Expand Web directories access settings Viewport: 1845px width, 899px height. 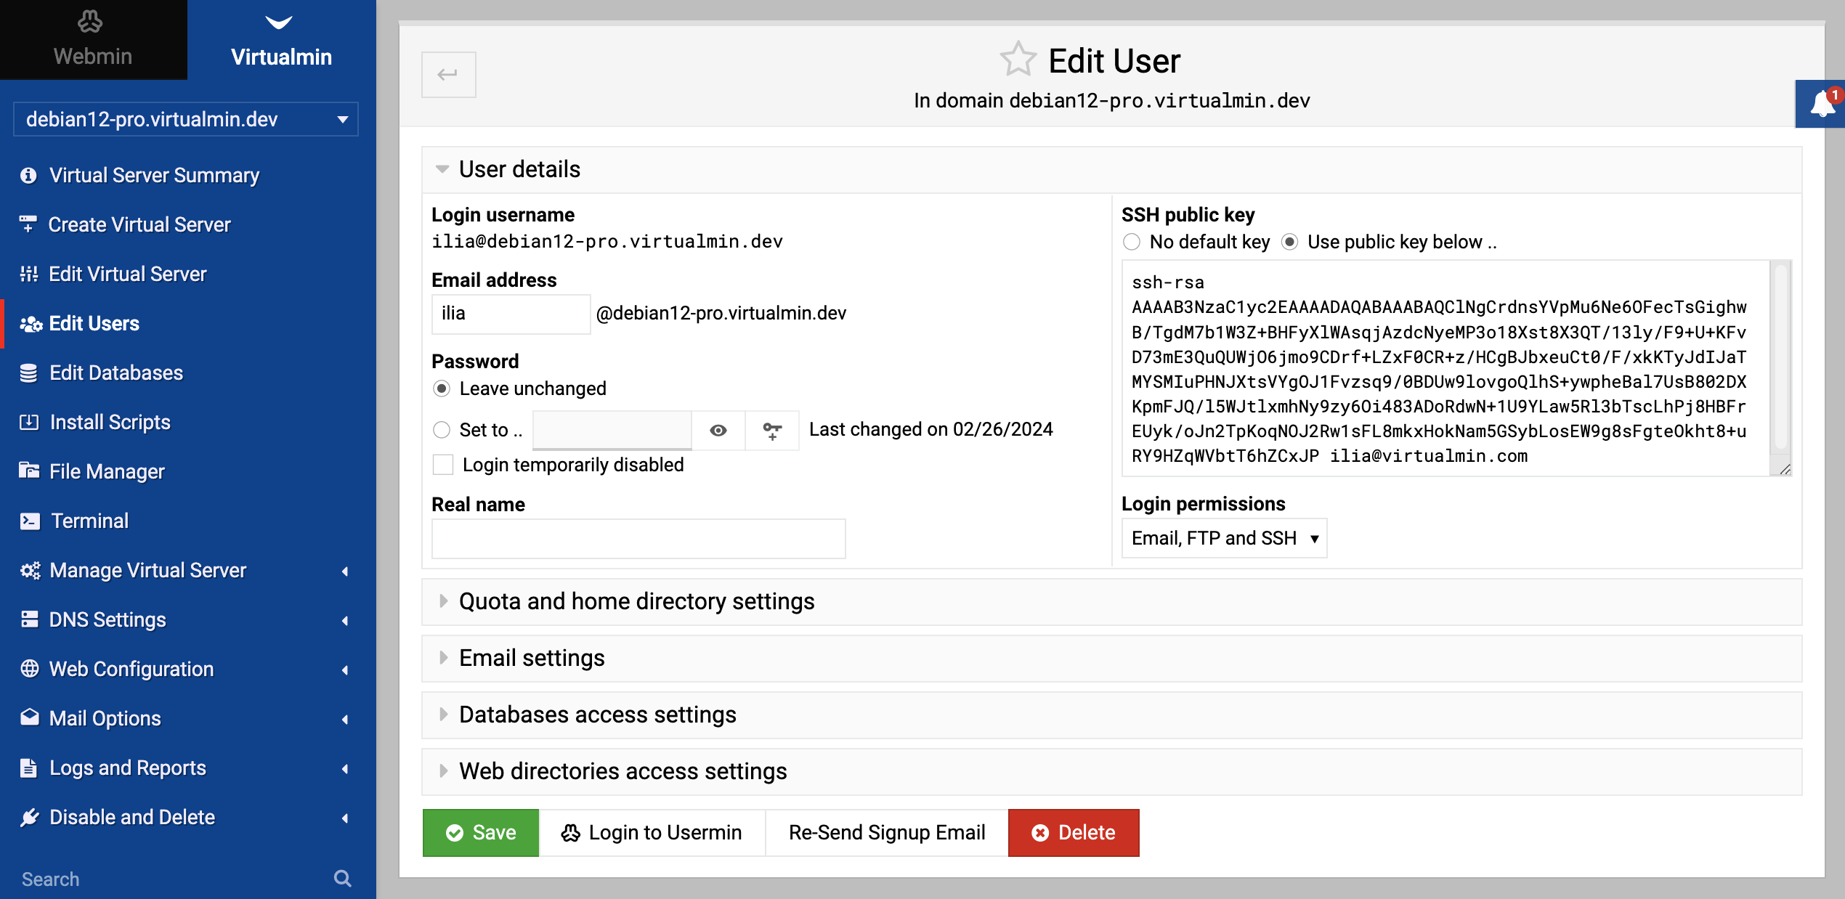coord(443,771)
